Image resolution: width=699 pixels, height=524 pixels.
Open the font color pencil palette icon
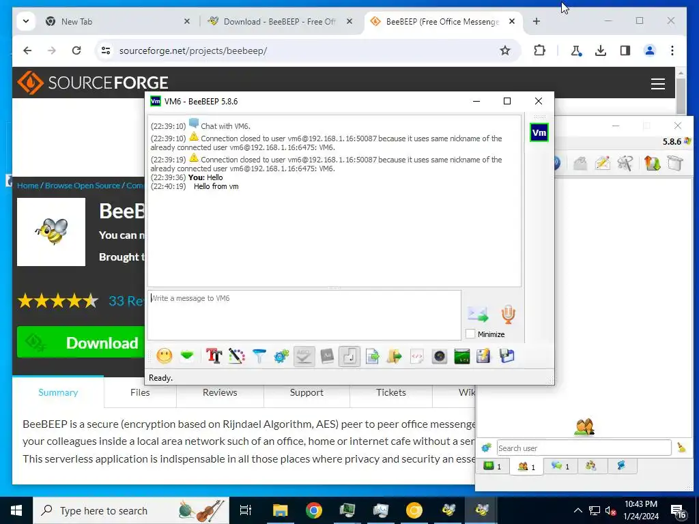[x=237, y=356]
